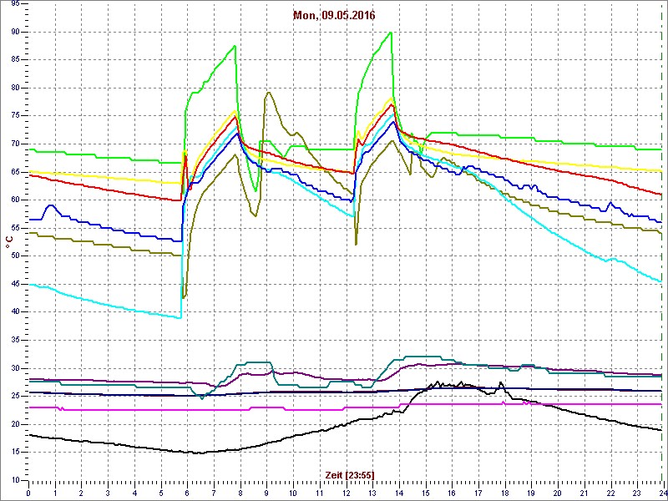Viewport: 668px width, 501px height.
Task: Click the Zeit [23:55] time axis label
Action: [x=350, y=474]
